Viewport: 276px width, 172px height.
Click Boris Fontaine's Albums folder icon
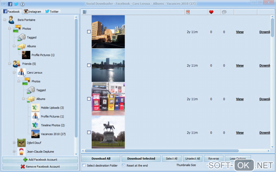click(x=21, y=46)
